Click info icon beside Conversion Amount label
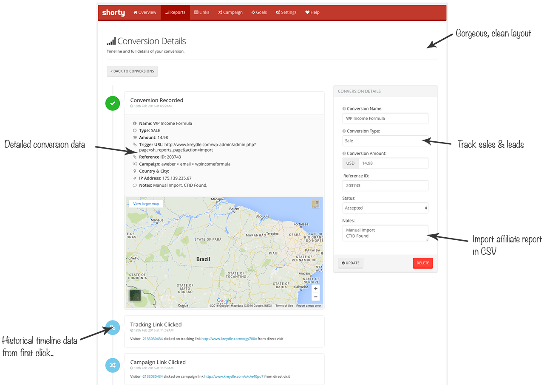The image size is (544, 385). pos(344,154)
